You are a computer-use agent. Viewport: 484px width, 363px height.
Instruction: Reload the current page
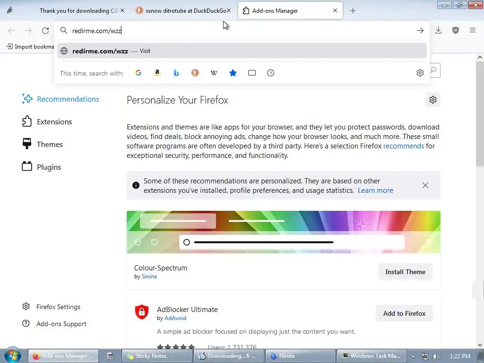[45, 31]
